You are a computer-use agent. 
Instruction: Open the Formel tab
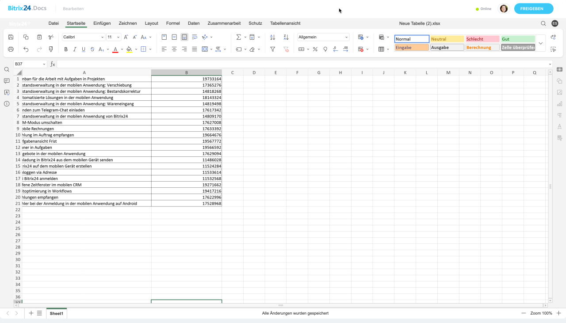coord(173,23)
